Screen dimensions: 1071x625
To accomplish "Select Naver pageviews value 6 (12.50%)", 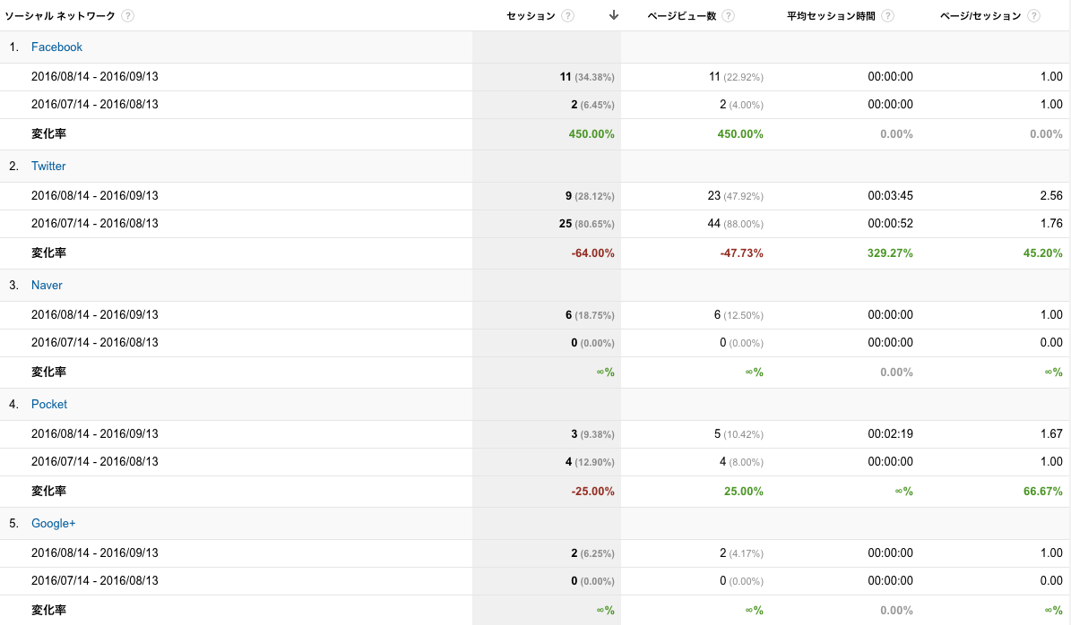I will pyautogui.click(x=738, y=315).
